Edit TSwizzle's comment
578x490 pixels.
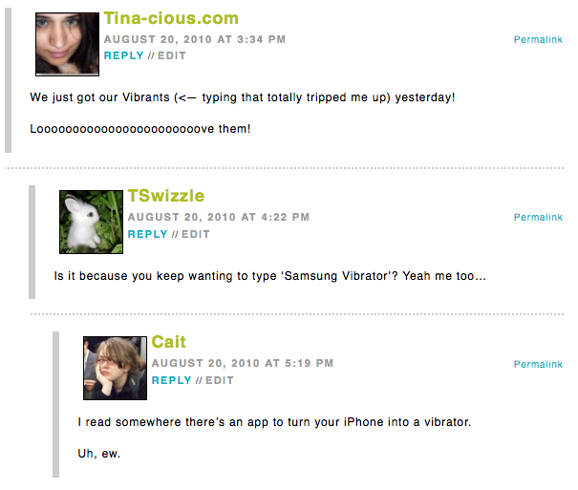pyautogui.click(x=196, y=234)
